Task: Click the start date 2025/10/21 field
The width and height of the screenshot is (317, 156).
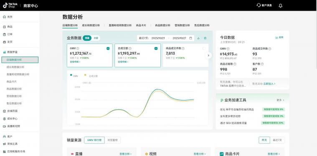Action: point(158,38)
